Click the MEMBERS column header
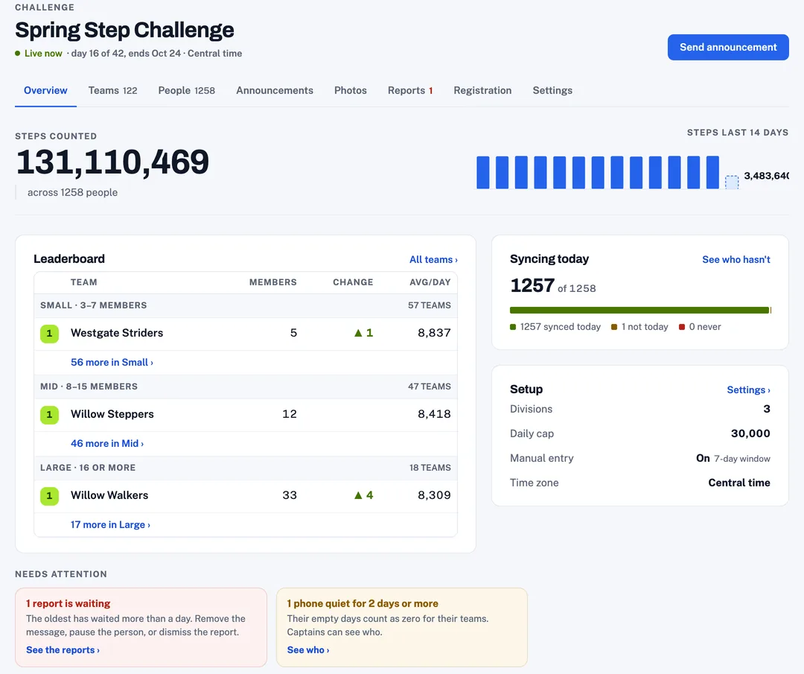The height and width of the screenshot is (674, 804). 272,282
